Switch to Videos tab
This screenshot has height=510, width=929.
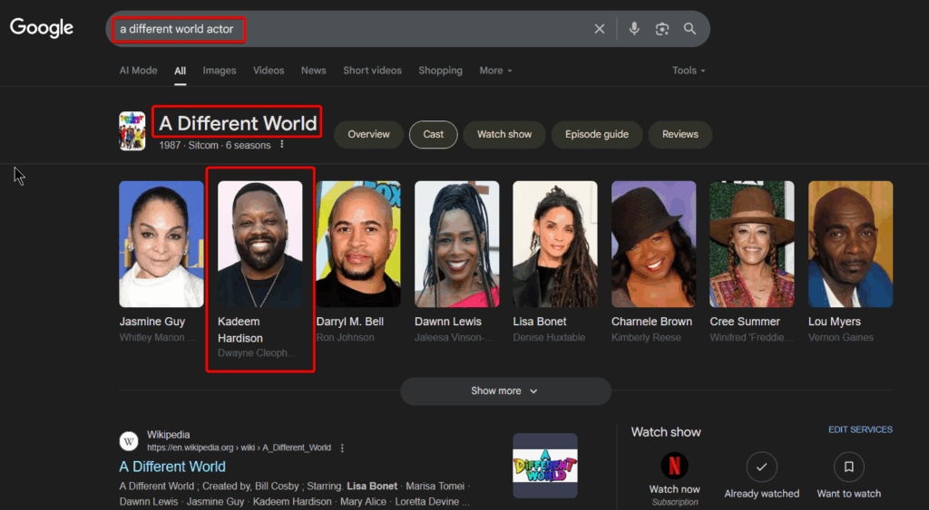(x=269, y=71)
